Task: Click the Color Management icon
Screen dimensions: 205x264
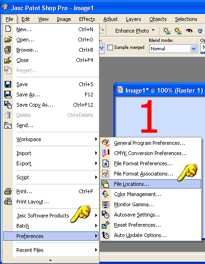Action: [106, 194]
